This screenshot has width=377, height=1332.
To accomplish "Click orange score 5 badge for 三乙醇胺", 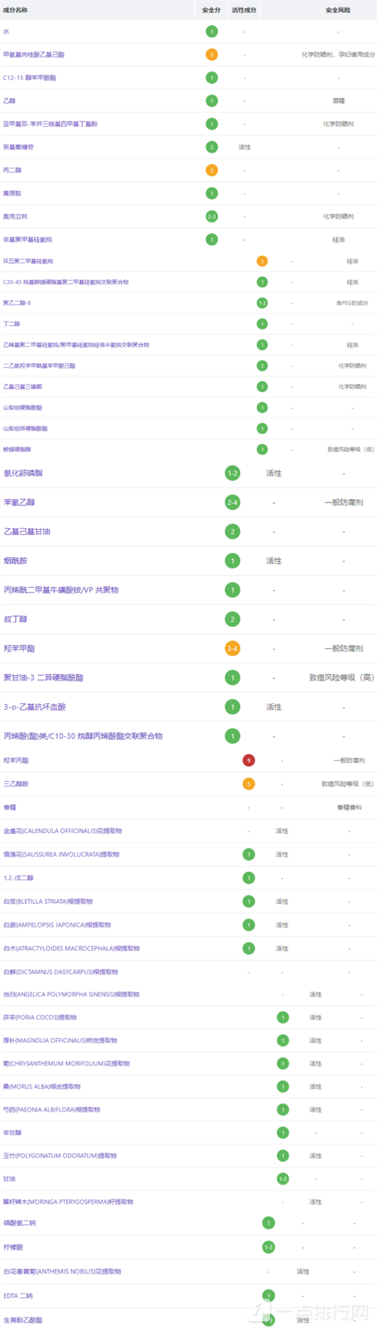I will (249, 784).
